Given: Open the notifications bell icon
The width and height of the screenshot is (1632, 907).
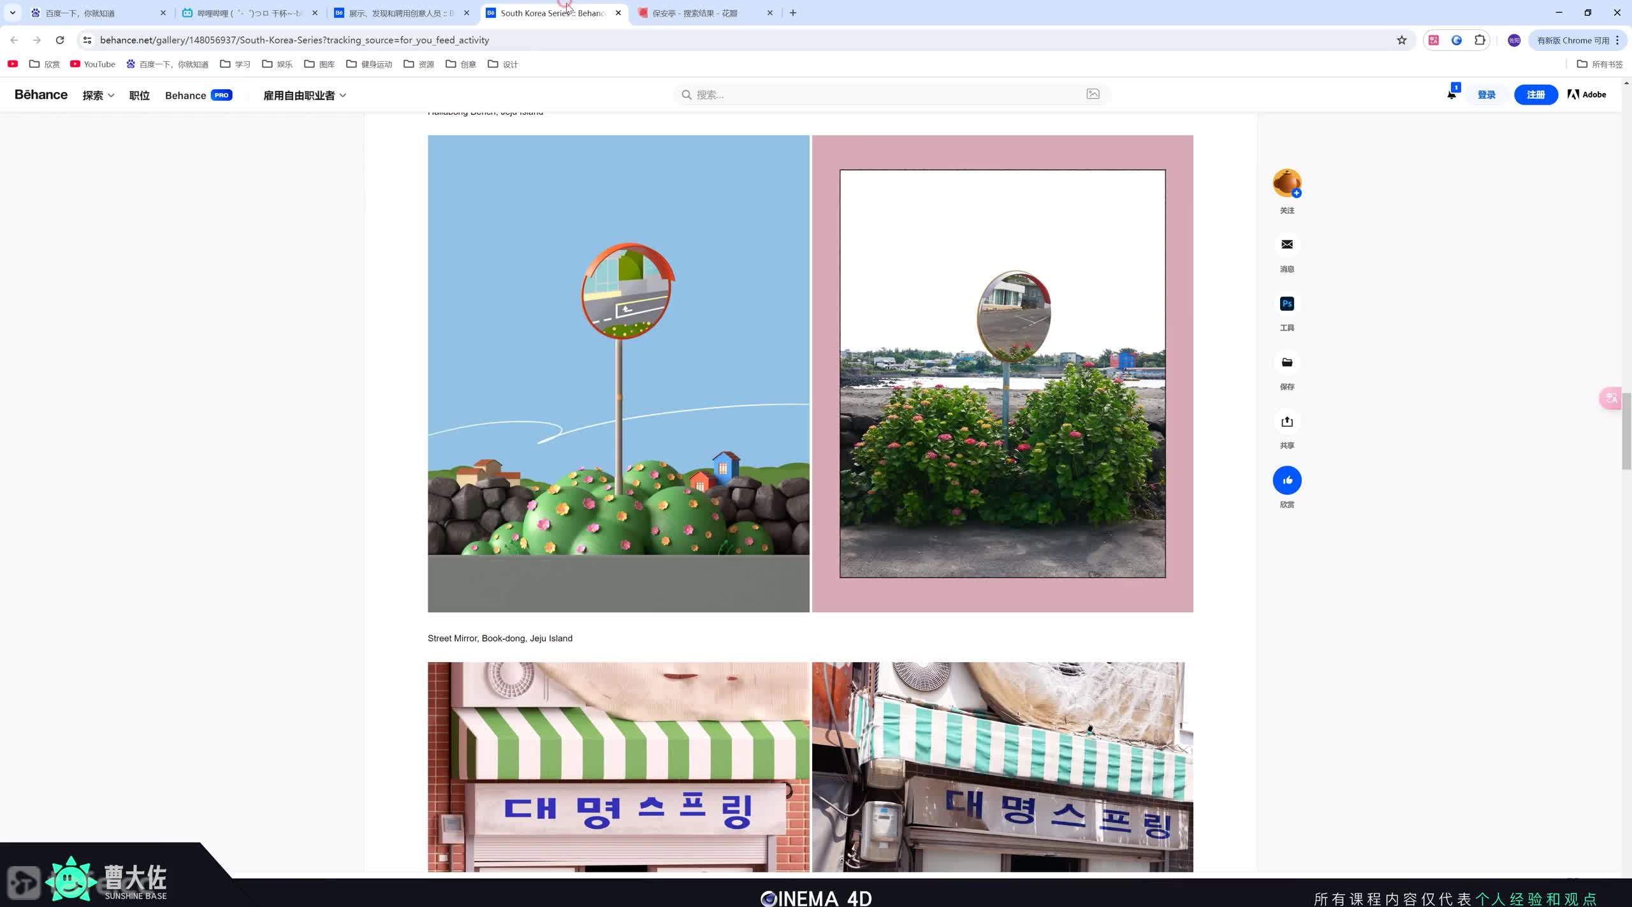Looking at the screenshot, I should coord(1451,94).
